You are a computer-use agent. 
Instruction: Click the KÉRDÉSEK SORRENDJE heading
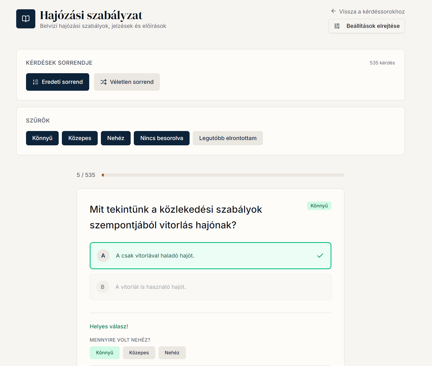(x=59, y=63)
